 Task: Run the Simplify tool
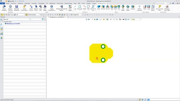(x=133, y=8)
